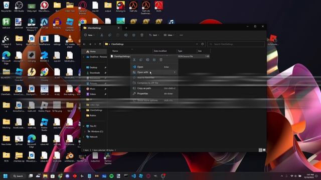Expand the Recent locations chevron beside Forward
Image resolution: width=321 pixels, height=180 pixels.
95,44
